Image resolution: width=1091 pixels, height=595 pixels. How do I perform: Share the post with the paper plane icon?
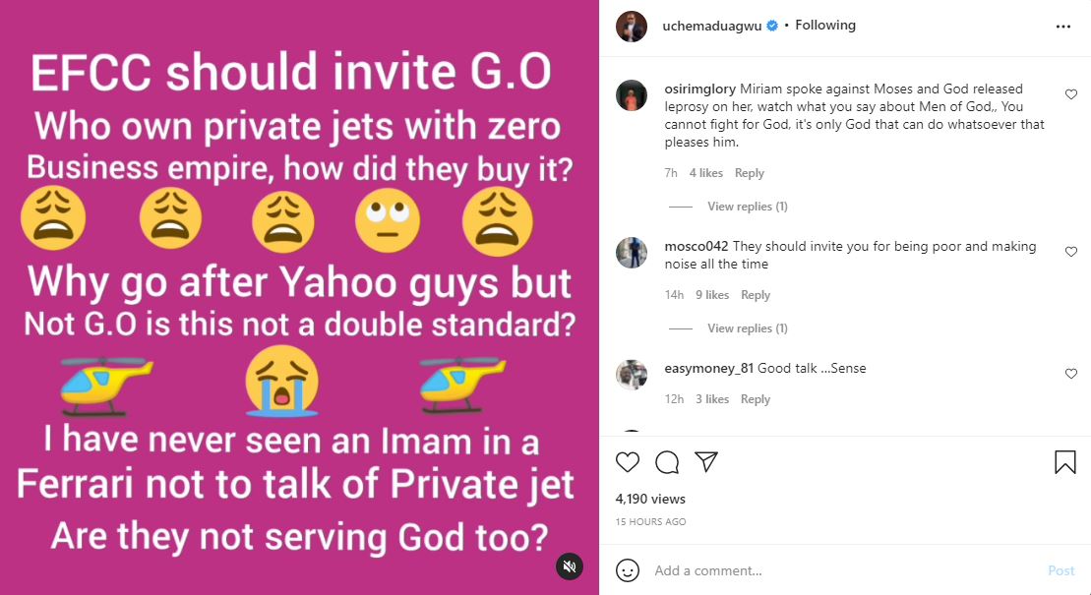tap(705, 462)
